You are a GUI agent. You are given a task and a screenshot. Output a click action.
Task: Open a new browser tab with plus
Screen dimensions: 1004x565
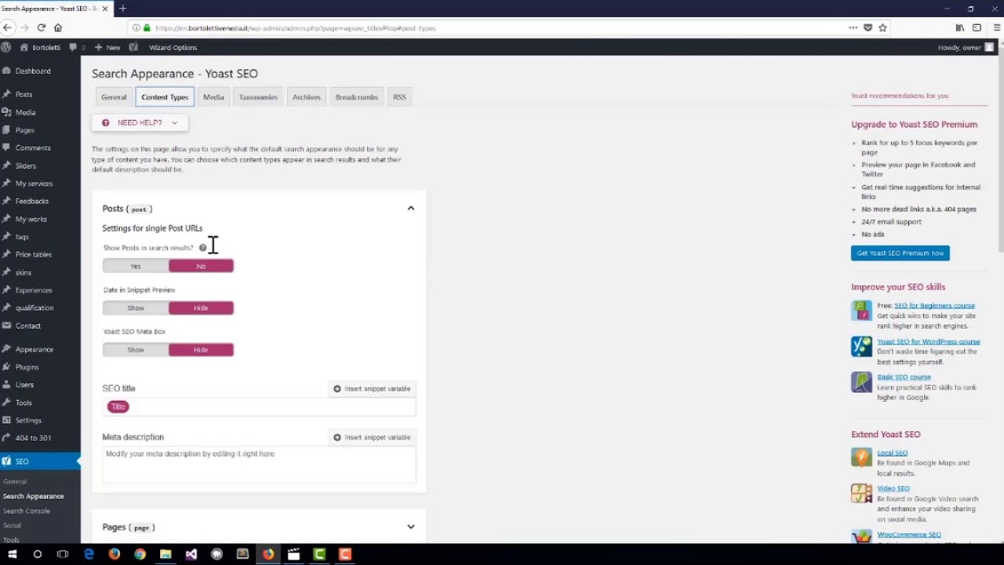click(x=122, y=9)
